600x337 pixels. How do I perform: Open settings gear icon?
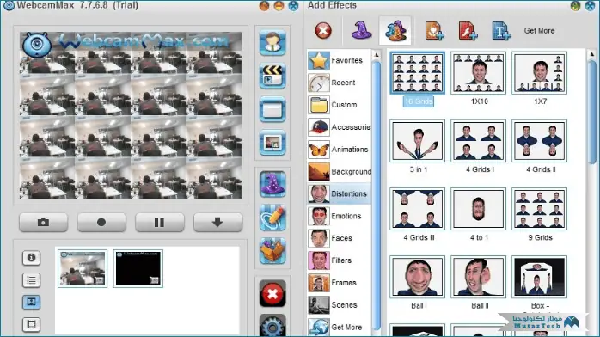272,326
